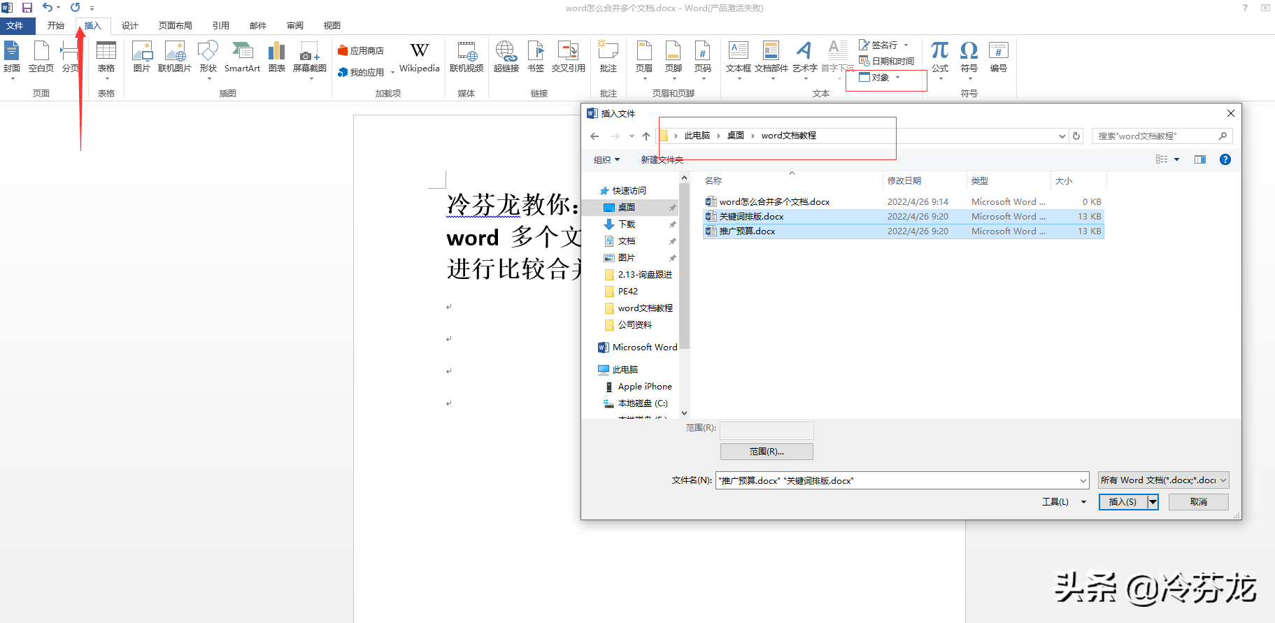Click the Cancel (取消) button
The width and height of the screenshot is (1275, 623).
[1199, 502]
